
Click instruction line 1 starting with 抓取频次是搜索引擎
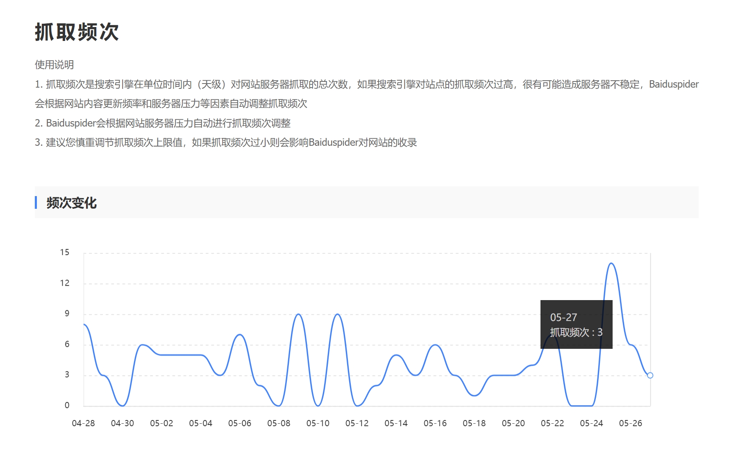(367, 94)
